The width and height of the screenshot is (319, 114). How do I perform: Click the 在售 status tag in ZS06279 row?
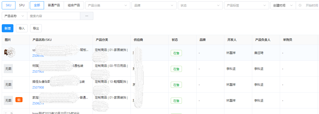pyautogui.click(x=176, y=101)
